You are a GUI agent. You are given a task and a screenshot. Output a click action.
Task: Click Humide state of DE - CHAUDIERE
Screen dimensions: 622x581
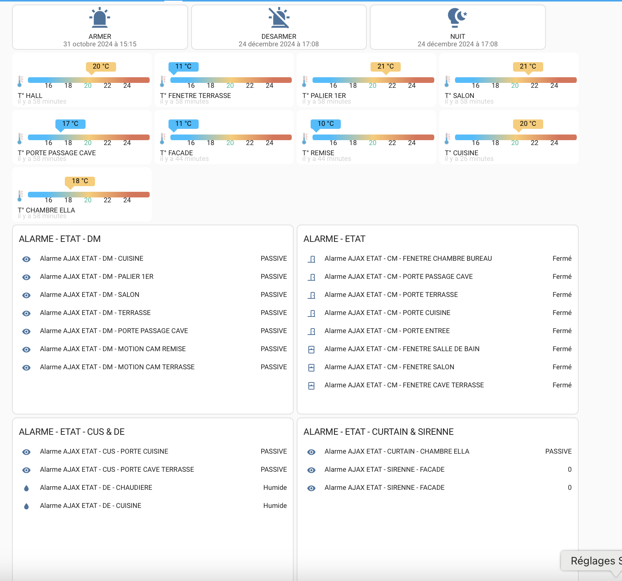point(275,488)
